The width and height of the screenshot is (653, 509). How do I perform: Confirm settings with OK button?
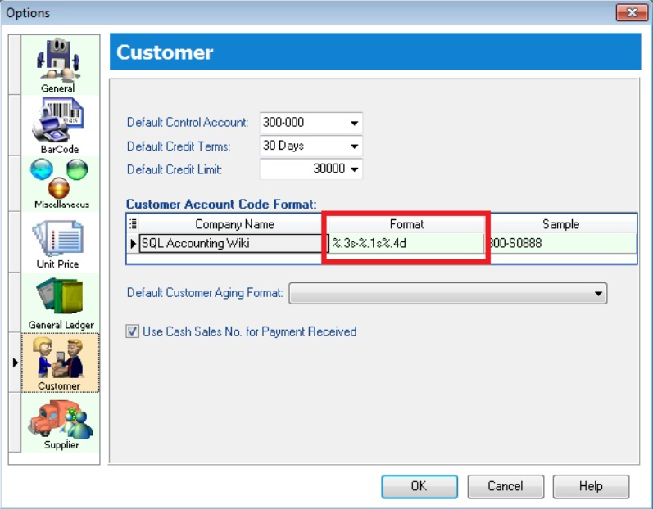[419, 486]
